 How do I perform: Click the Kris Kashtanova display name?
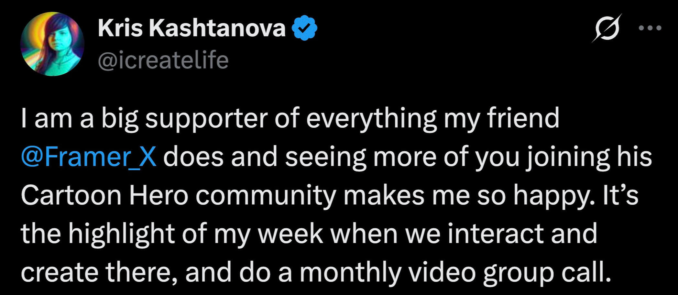point(192,28)
